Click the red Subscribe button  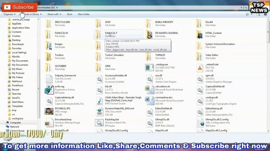pyautogui.click(x=19, y=7)
